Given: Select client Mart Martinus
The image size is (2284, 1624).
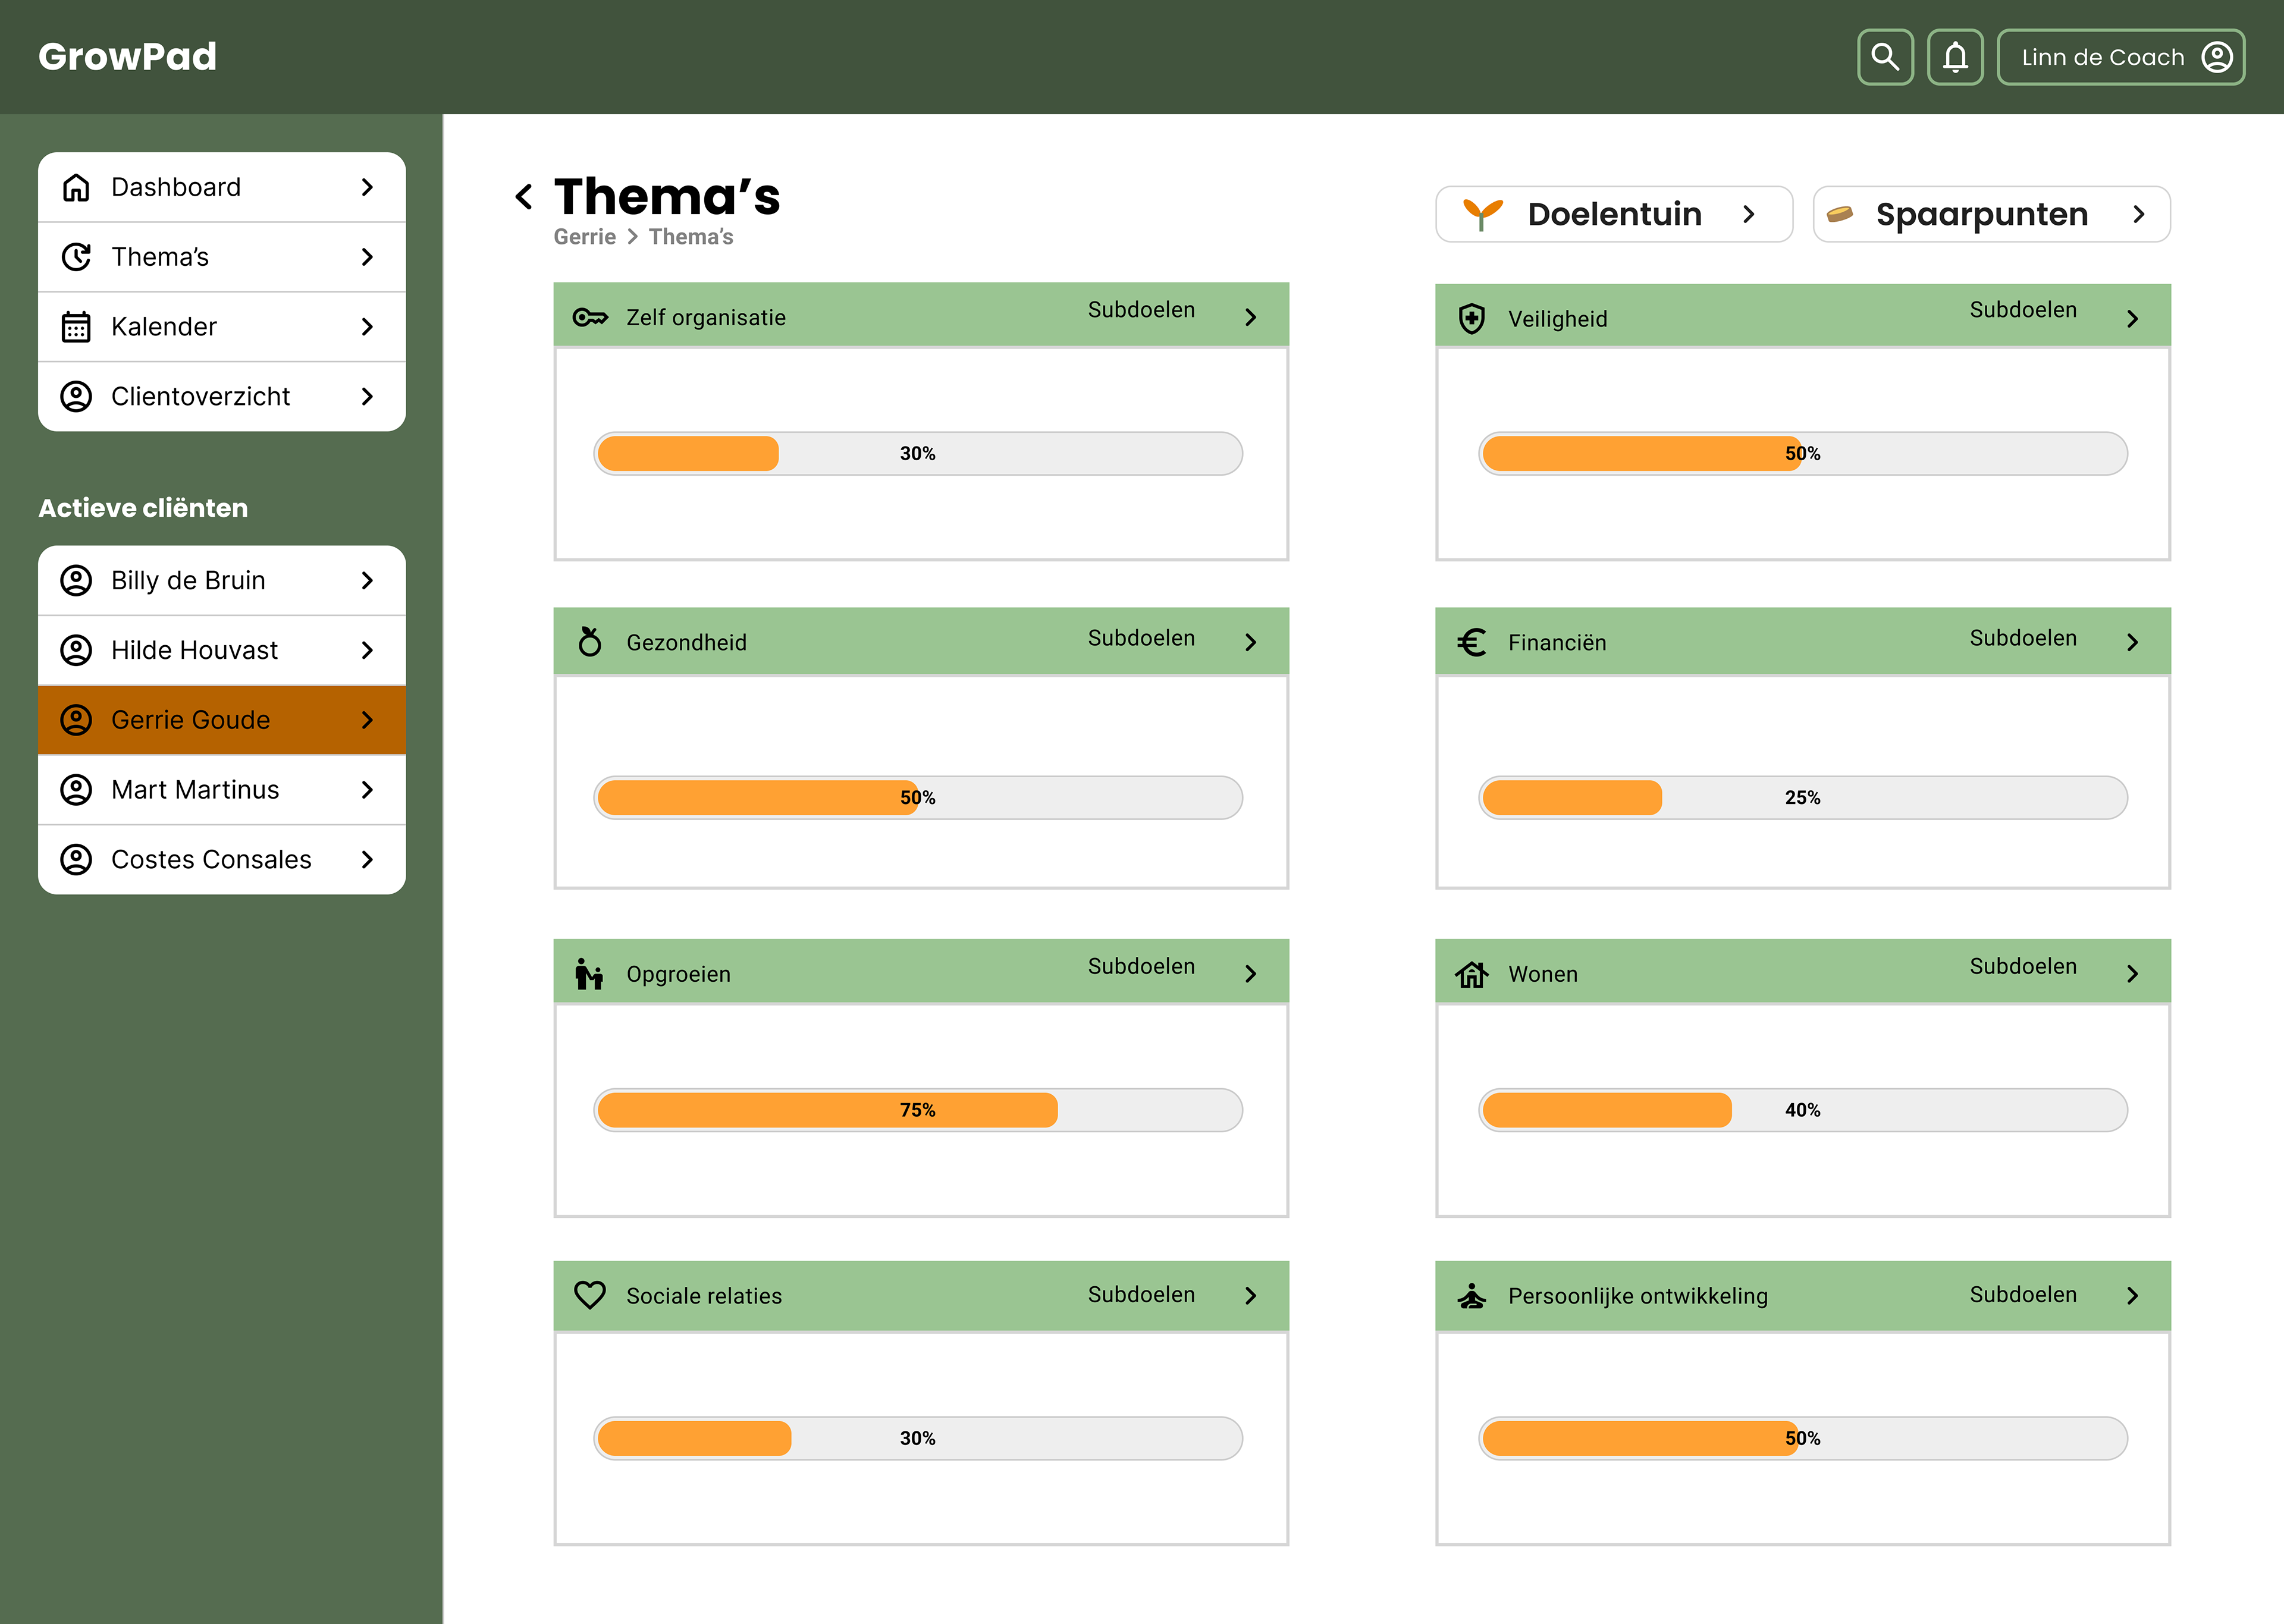Looking at the screenshot, I should click(x=222, y=790).
